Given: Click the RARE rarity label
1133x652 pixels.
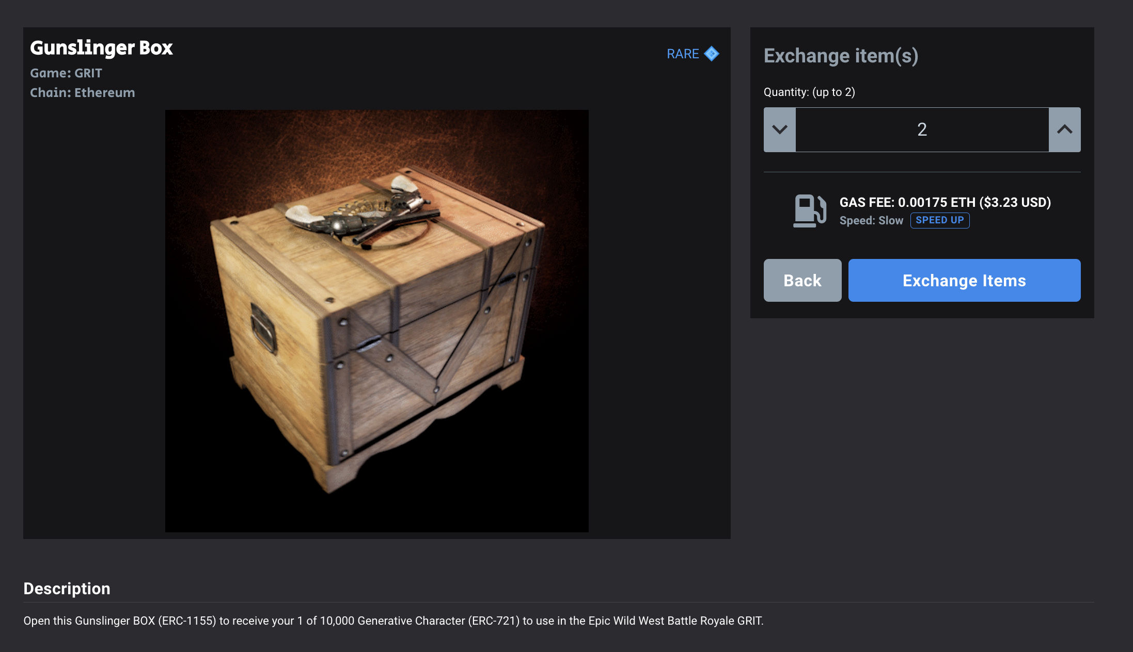Looking at the screenshot, I should pos(683,54).
